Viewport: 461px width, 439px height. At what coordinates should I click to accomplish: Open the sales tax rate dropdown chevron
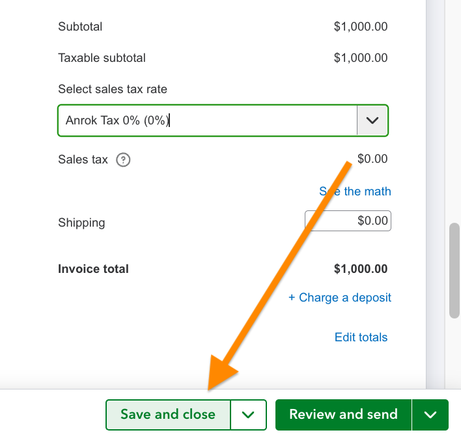(372, 120)
